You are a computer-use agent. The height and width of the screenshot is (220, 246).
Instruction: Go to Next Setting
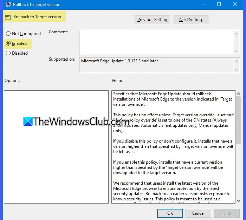pyautogui.click(x=190, y=20)
